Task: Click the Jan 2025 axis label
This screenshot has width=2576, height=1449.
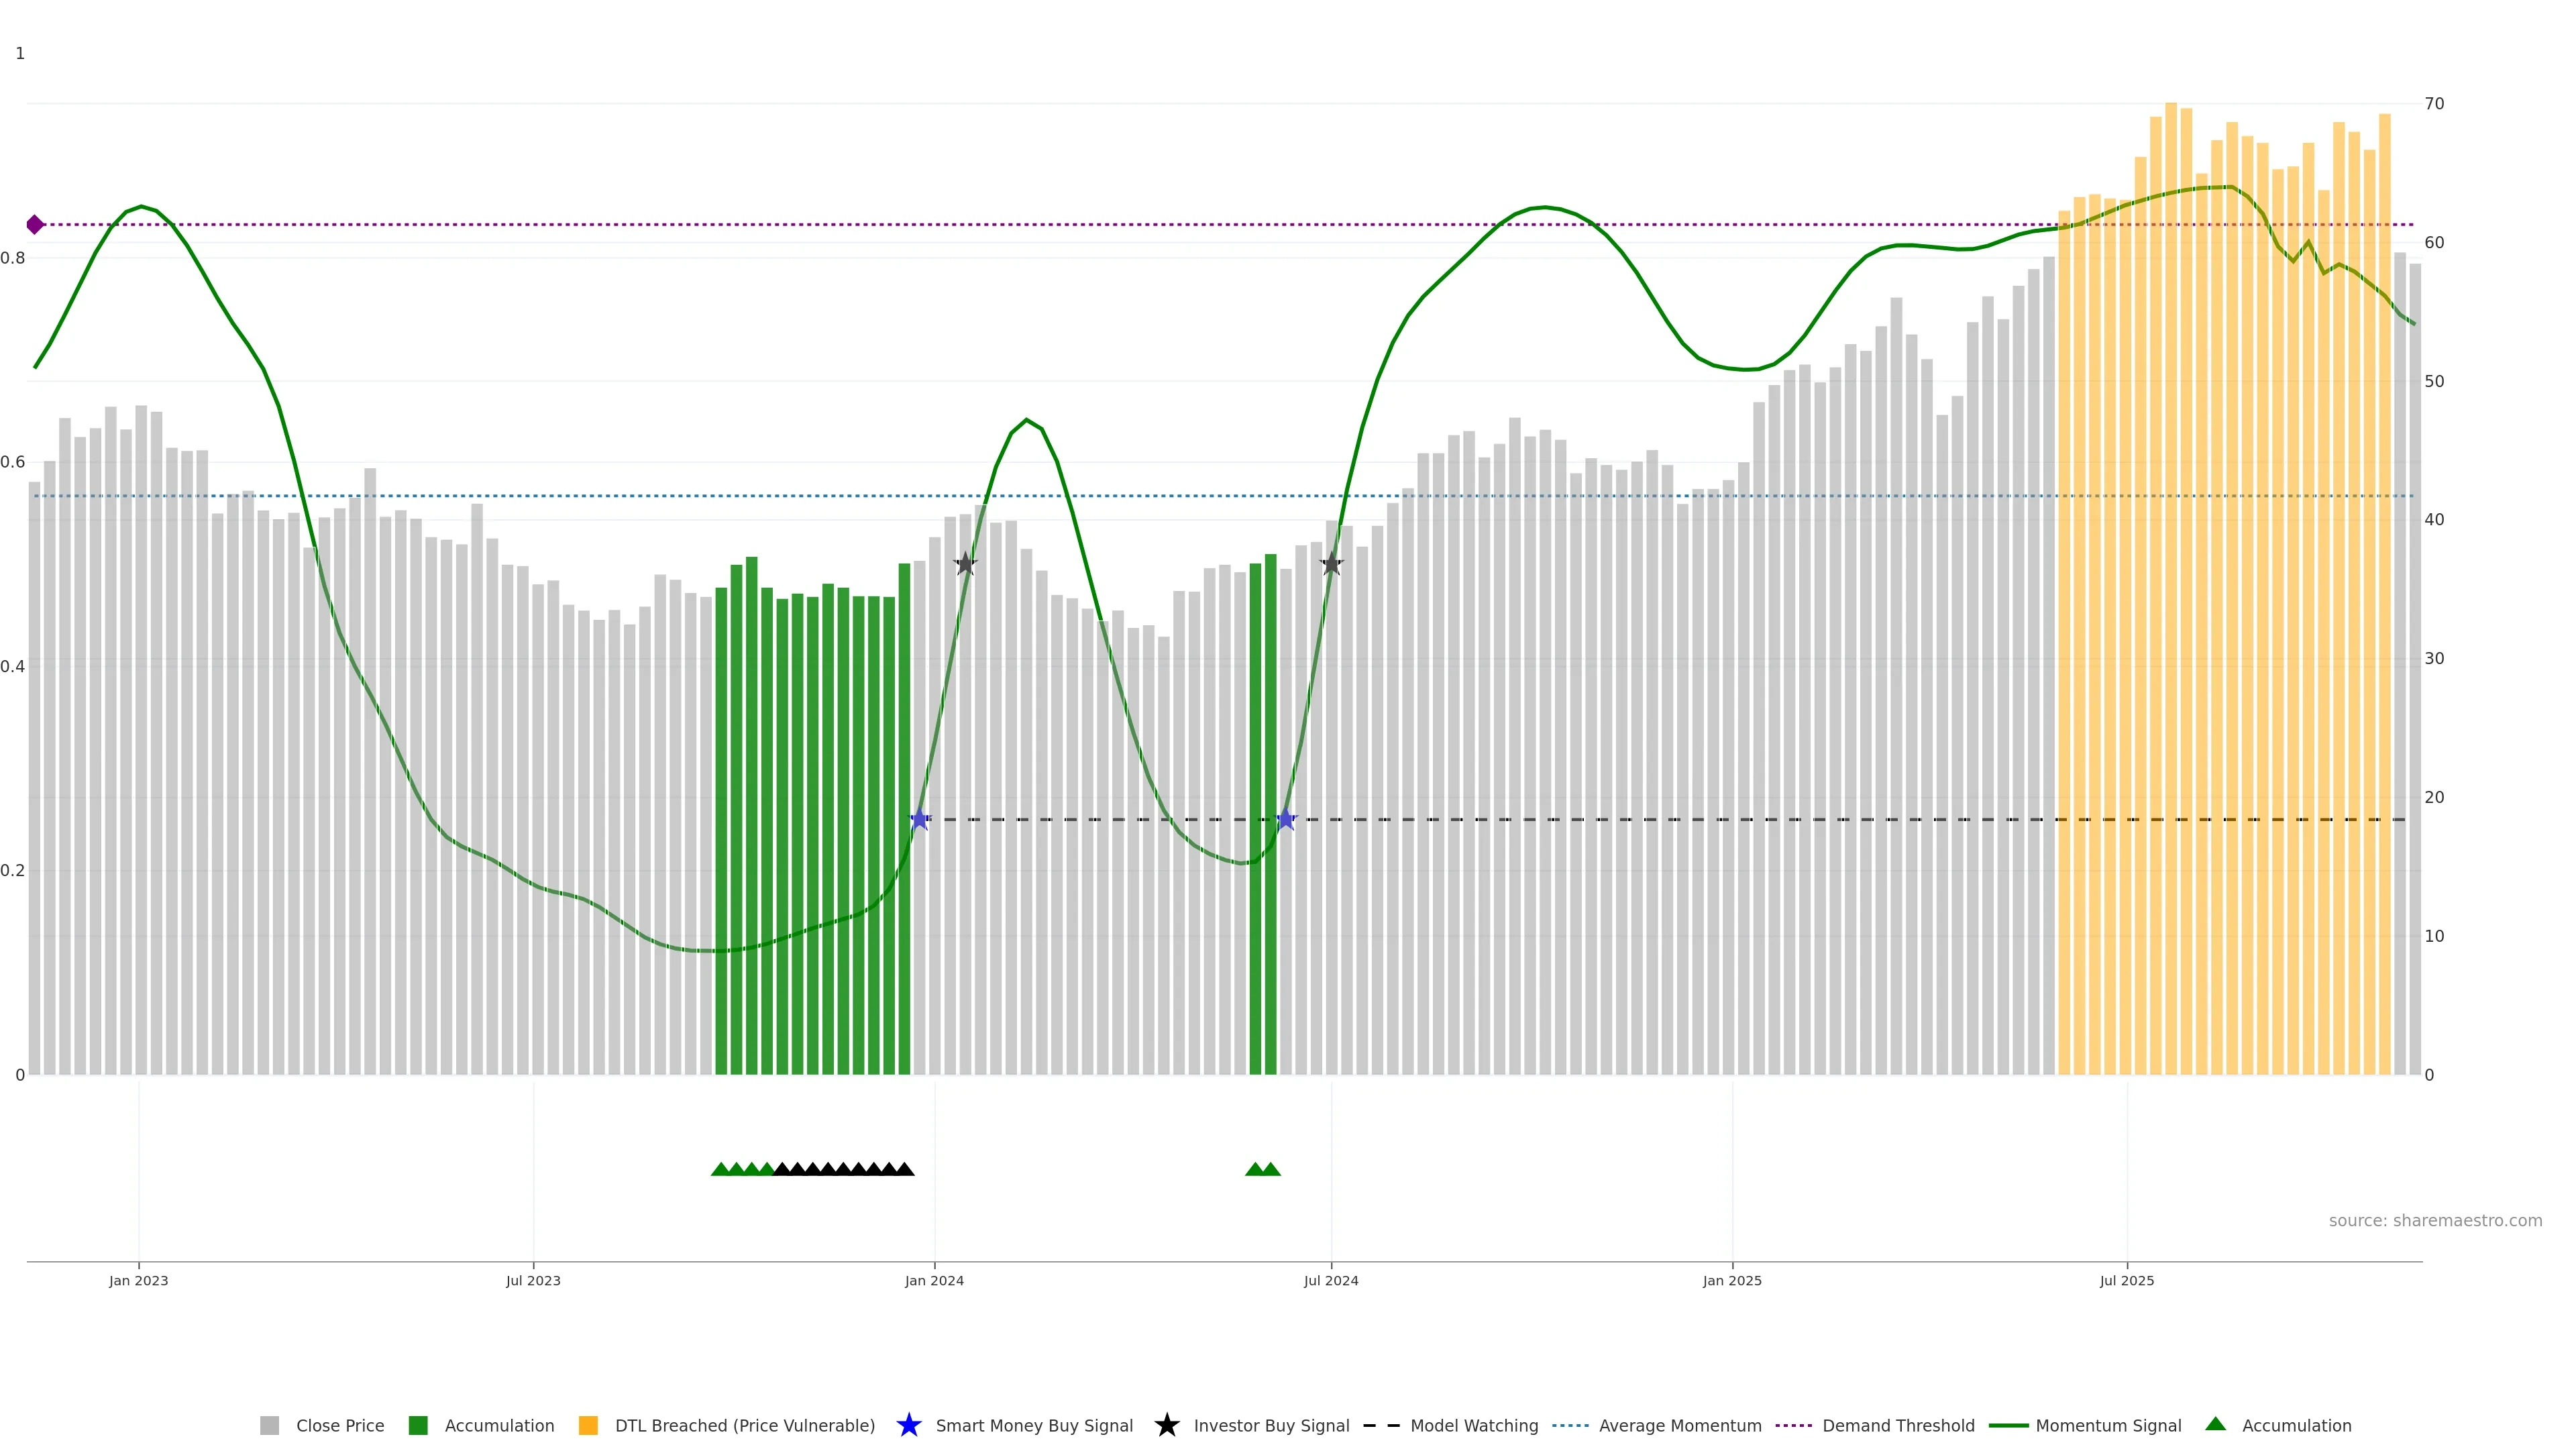Action: [1732, 1281]
